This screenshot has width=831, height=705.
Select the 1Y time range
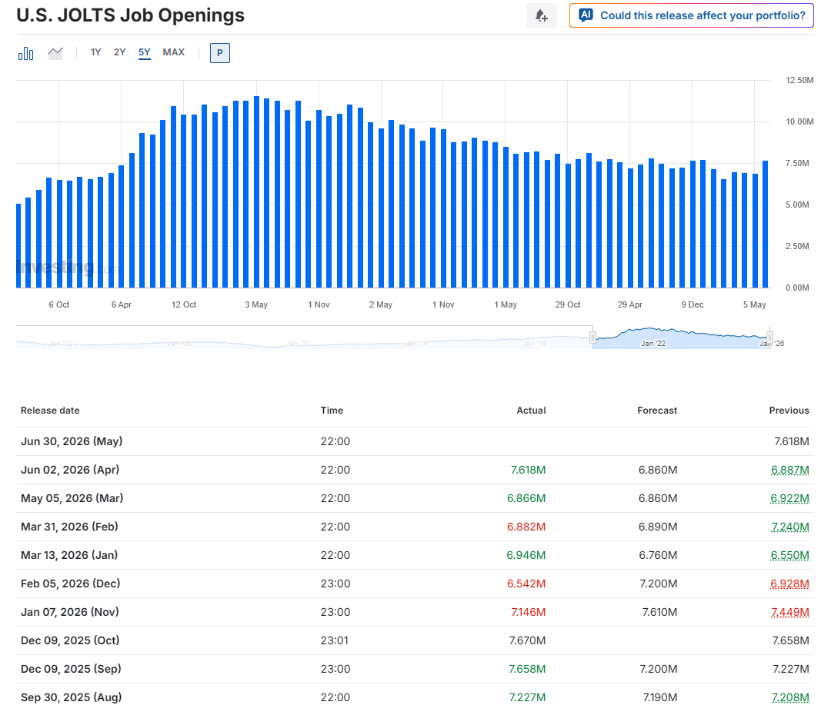pos(95,52)
